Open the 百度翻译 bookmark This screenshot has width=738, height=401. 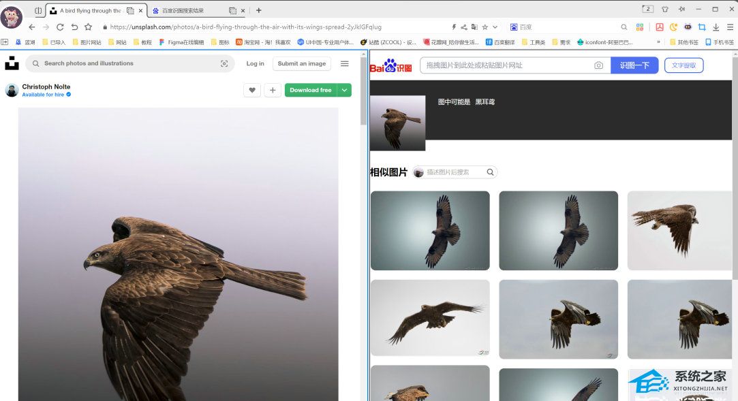(500, 42)
